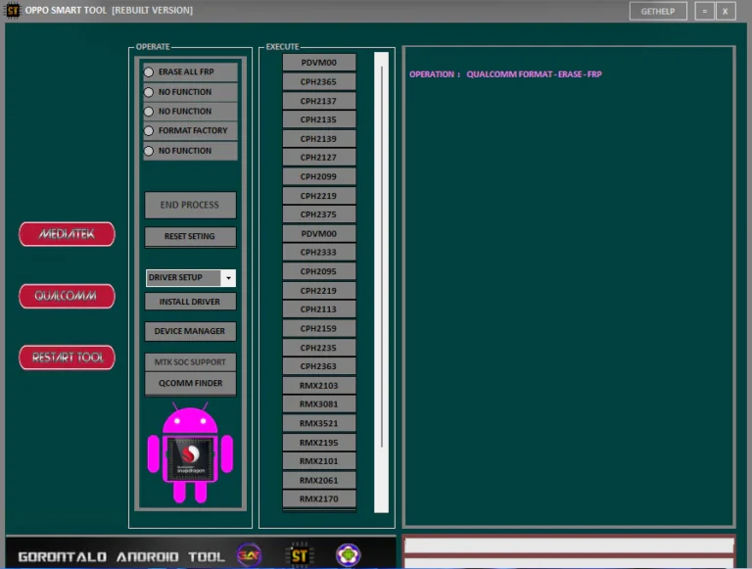Minimize the Oppo Smart Tool window
This screenshot has height=569, width=752.
(705, 11)
